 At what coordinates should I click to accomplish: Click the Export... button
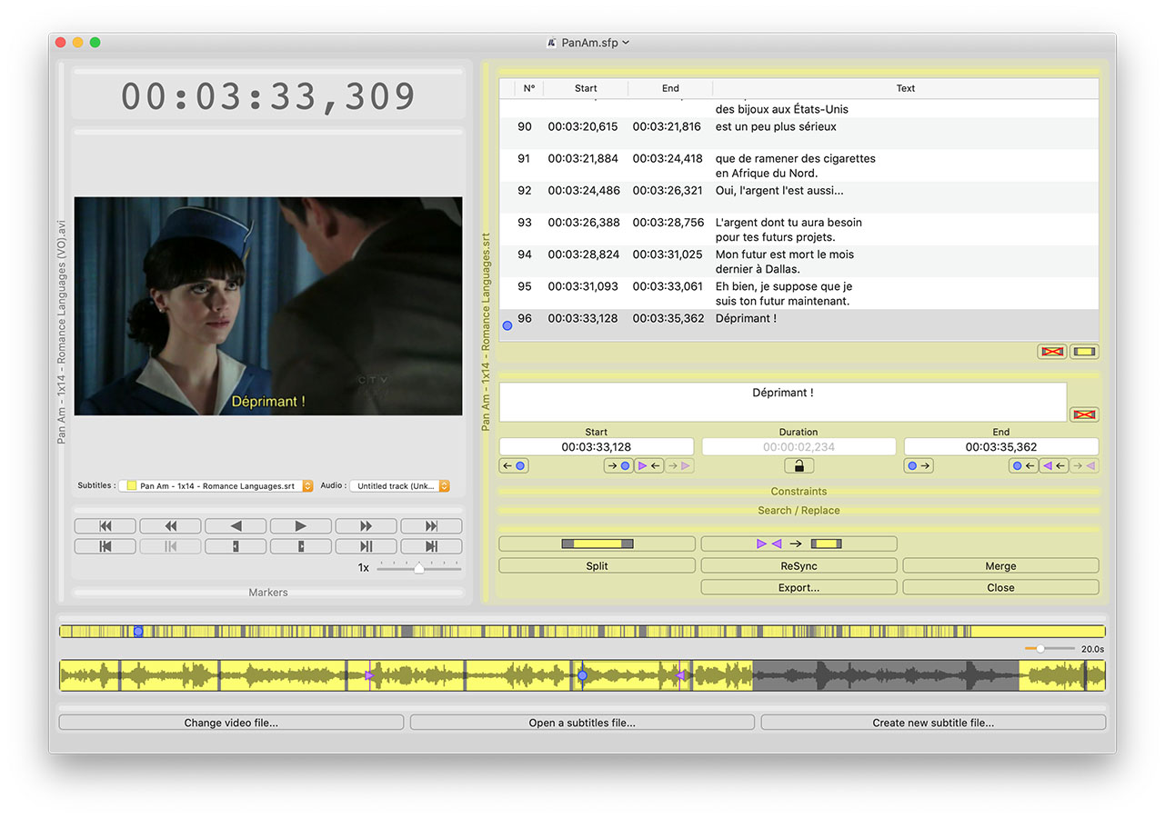pos(798,587)
